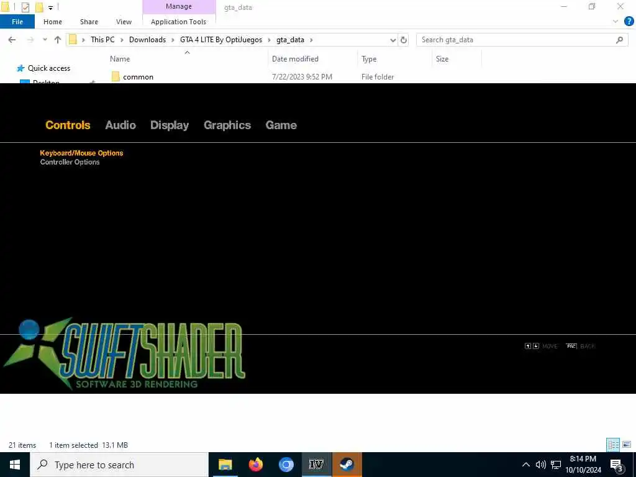
Task: Sort by the Size column header
Action: click(442, 59)
